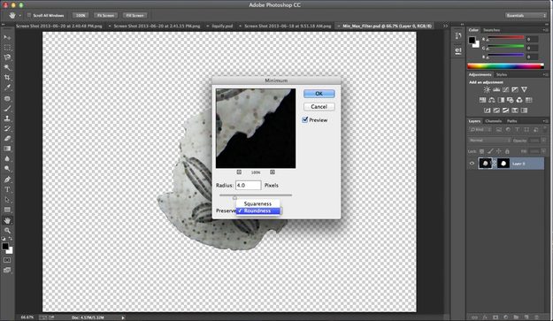Select the Zoom tool in toolbar
This screenshot has height=321, width=553.
(x=7, y=230)
